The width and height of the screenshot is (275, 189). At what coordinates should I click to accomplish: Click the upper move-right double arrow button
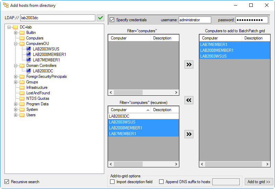pyautogui.click(x=189, y=64)
